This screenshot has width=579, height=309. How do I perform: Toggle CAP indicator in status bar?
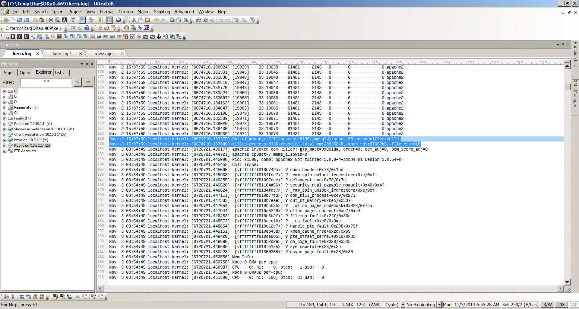pyautogui.click(x=573, y=304)
